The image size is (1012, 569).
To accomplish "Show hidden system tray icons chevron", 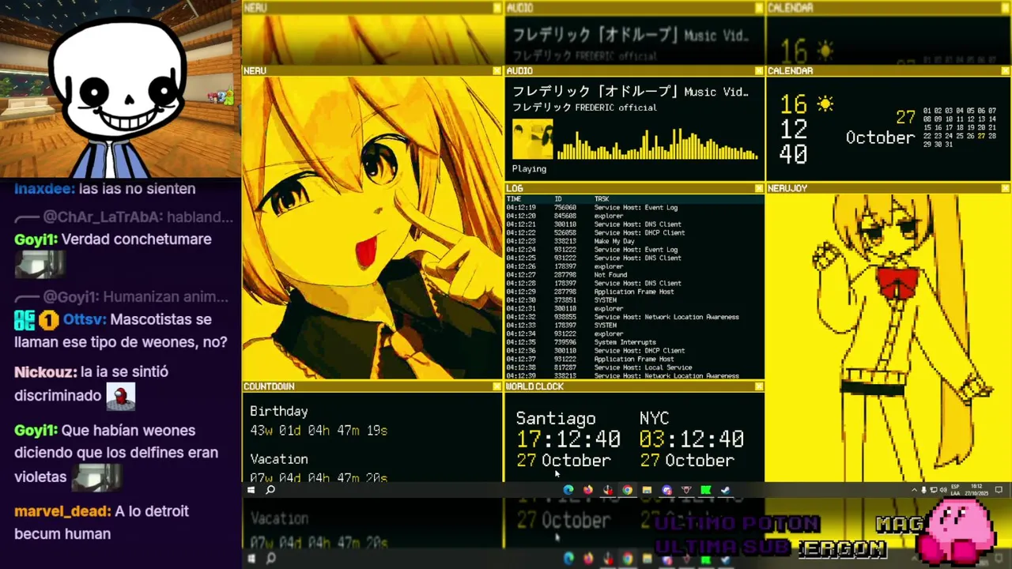I will (914, 490).
